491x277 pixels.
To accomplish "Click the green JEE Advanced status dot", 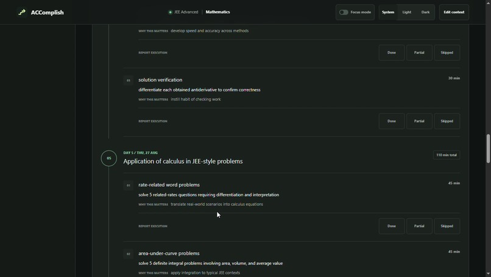I will click(x=170, y=12).
